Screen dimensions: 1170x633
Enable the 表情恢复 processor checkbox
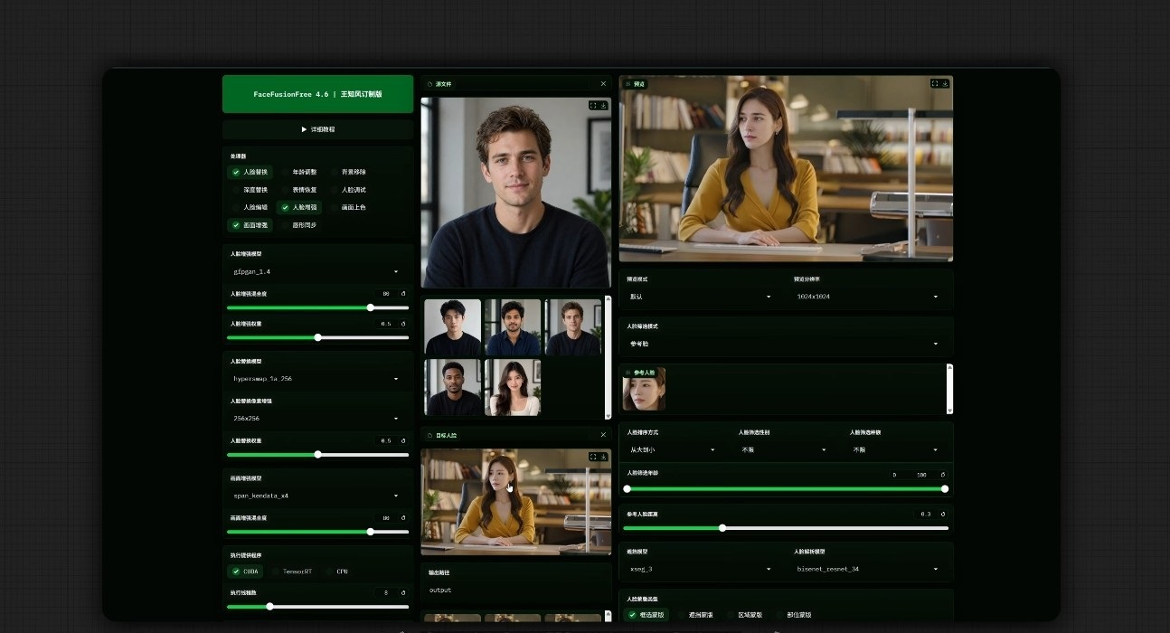pos(286,190)
